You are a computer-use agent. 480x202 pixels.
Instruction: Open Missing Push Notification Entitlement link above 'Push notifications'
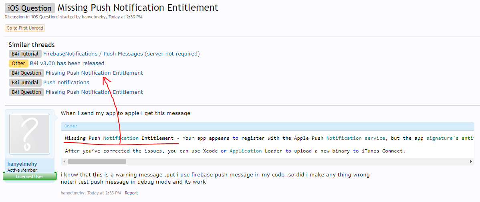94,73
